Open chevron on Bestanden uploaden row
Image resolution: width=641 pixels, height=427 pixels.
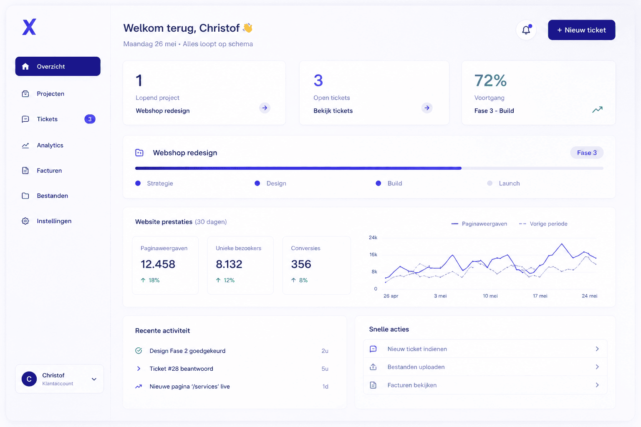pyautogui.click(x=597, y=367)
